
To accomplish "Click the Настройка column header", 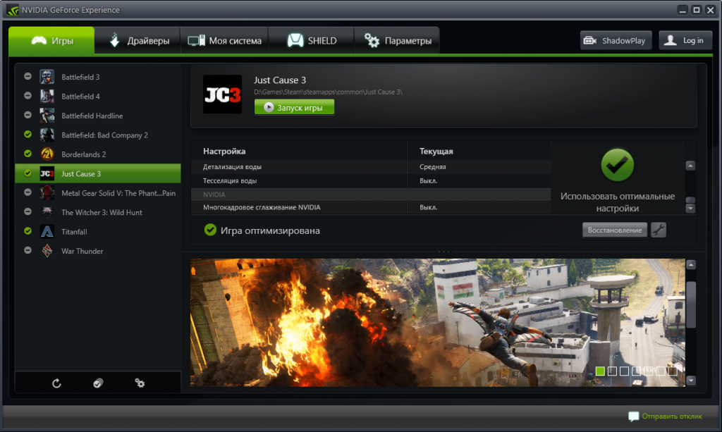I will tap(224, 151).
